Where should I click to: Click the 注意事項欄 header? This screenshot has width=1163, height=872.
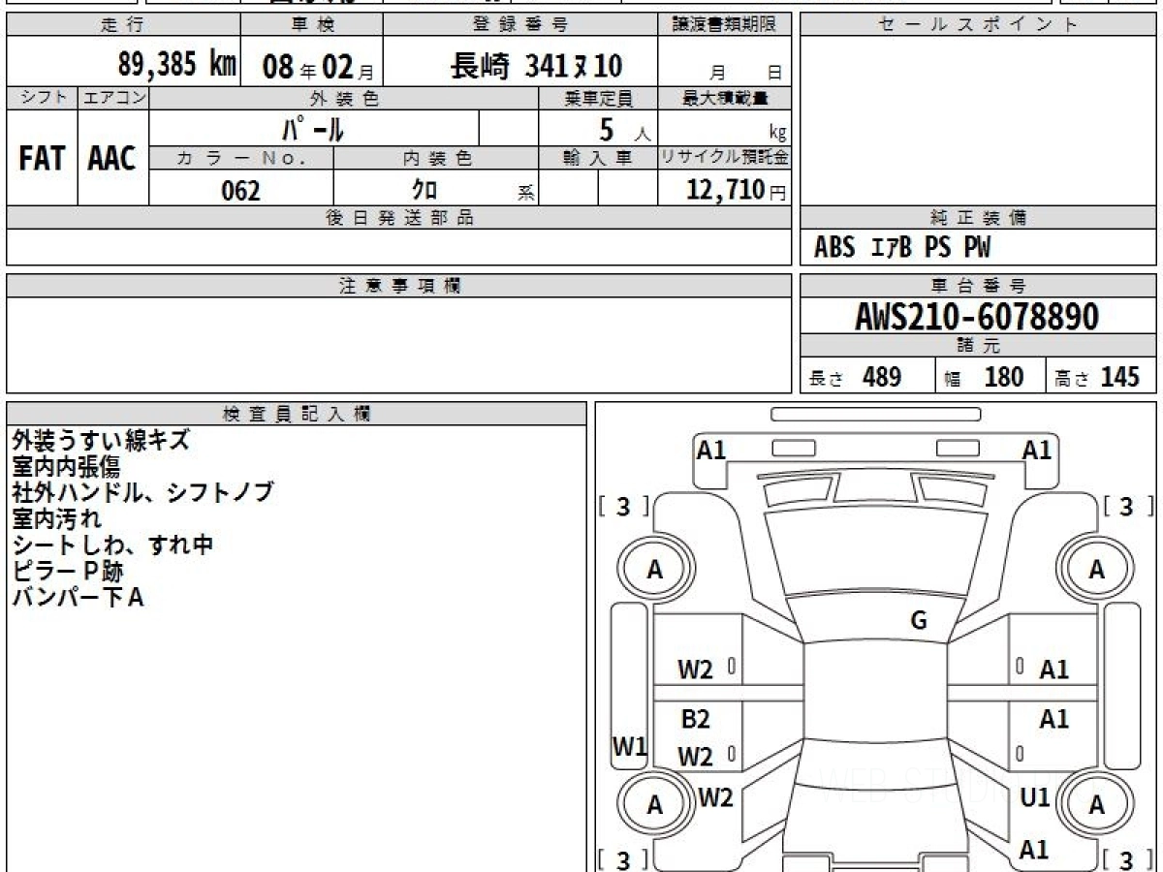pyautogui.click(x=398, y=286)
